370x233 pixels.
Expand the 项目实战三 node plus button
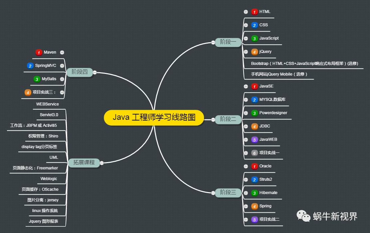[x=62, y=92]
